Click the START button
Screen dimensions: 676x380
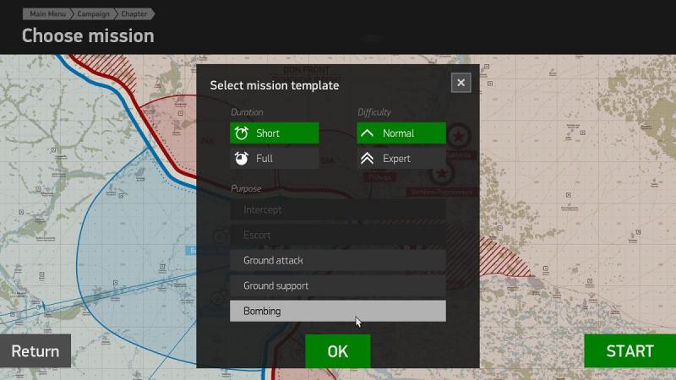(630, 351)
